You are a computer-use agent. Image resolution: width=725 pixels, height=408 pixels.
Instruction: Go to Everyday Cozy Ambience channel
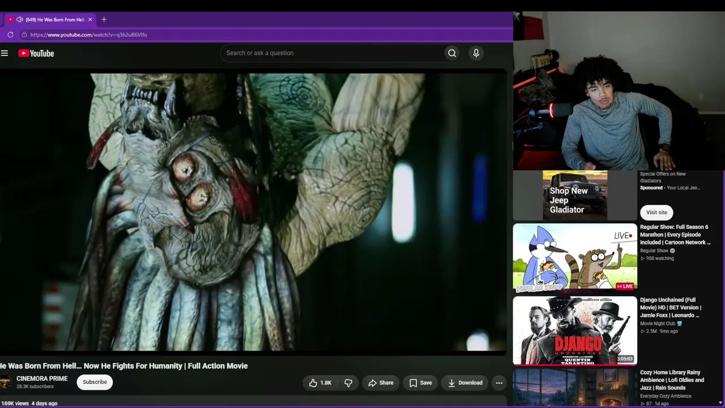[x=666, y=396]
